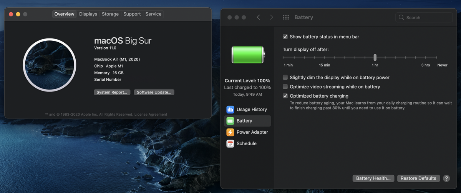
Task: Adjust the Turn display off slider handle
Action: tap(375, 57)
